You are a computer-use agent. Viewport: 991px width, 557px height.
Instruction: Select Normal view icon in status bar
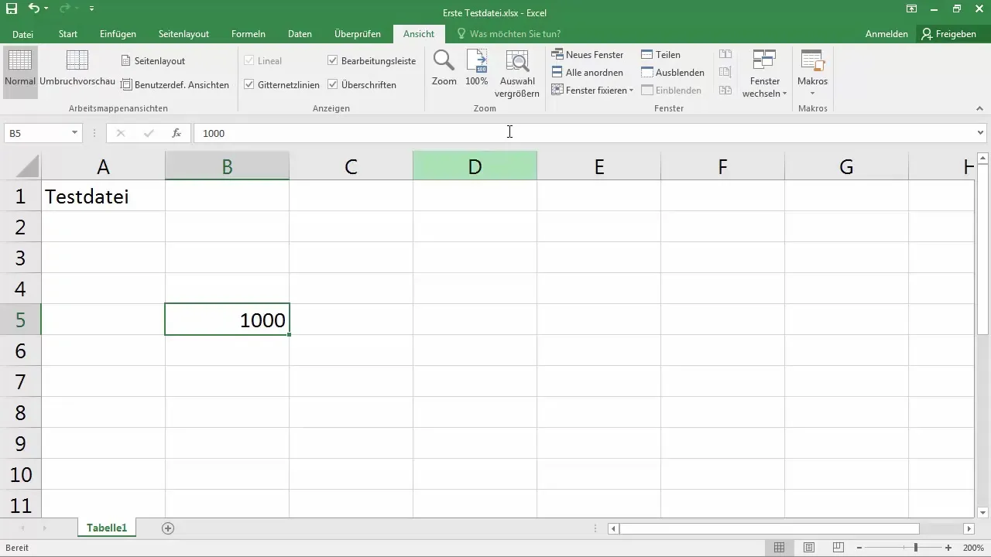[779, 548]
